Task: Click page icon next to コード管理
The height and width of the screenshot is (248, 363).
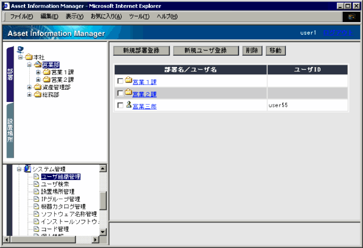Action: (x=36, y=229)
